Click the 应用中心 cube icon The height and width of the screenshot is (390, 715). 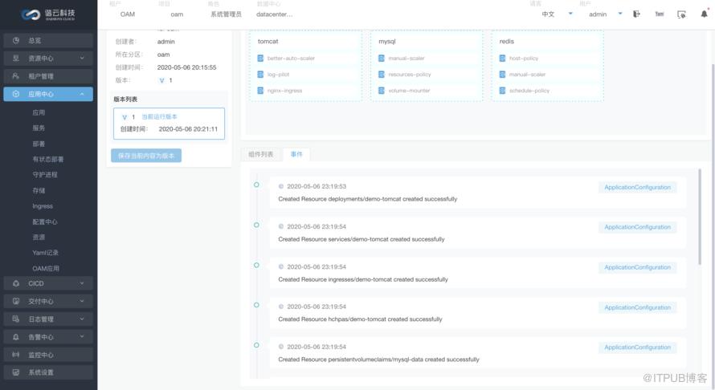point(16,94)
